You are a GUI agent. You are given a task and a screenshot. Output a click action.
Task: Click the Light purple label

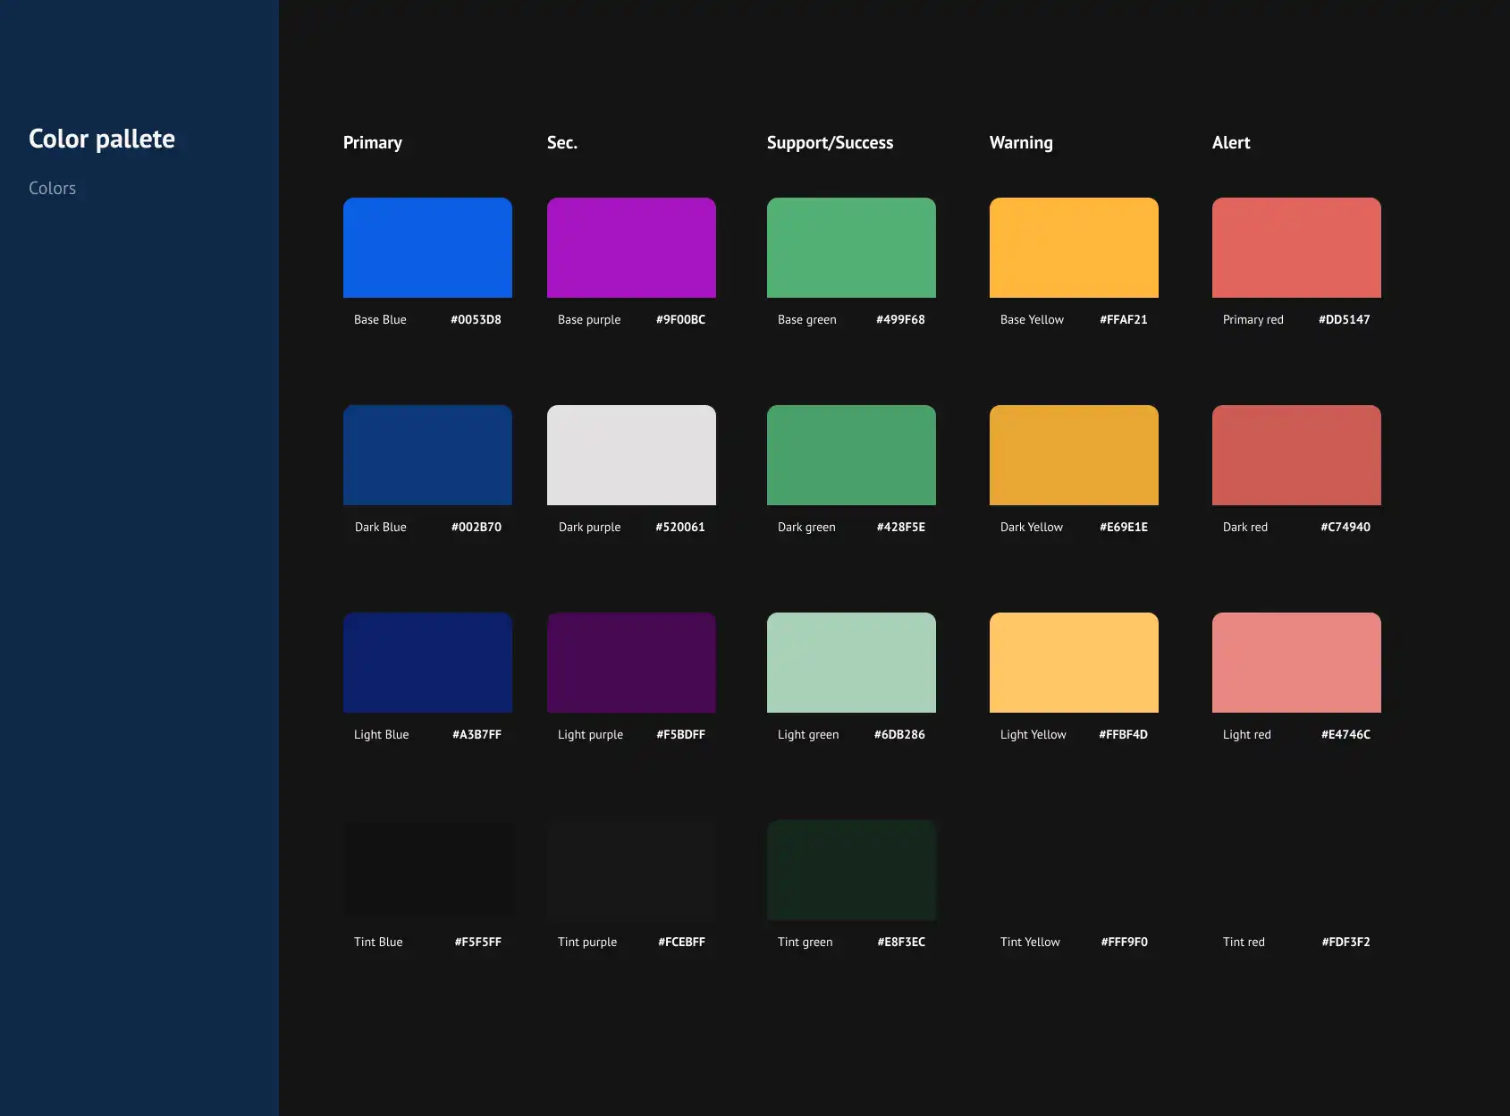tap(590, 735)
